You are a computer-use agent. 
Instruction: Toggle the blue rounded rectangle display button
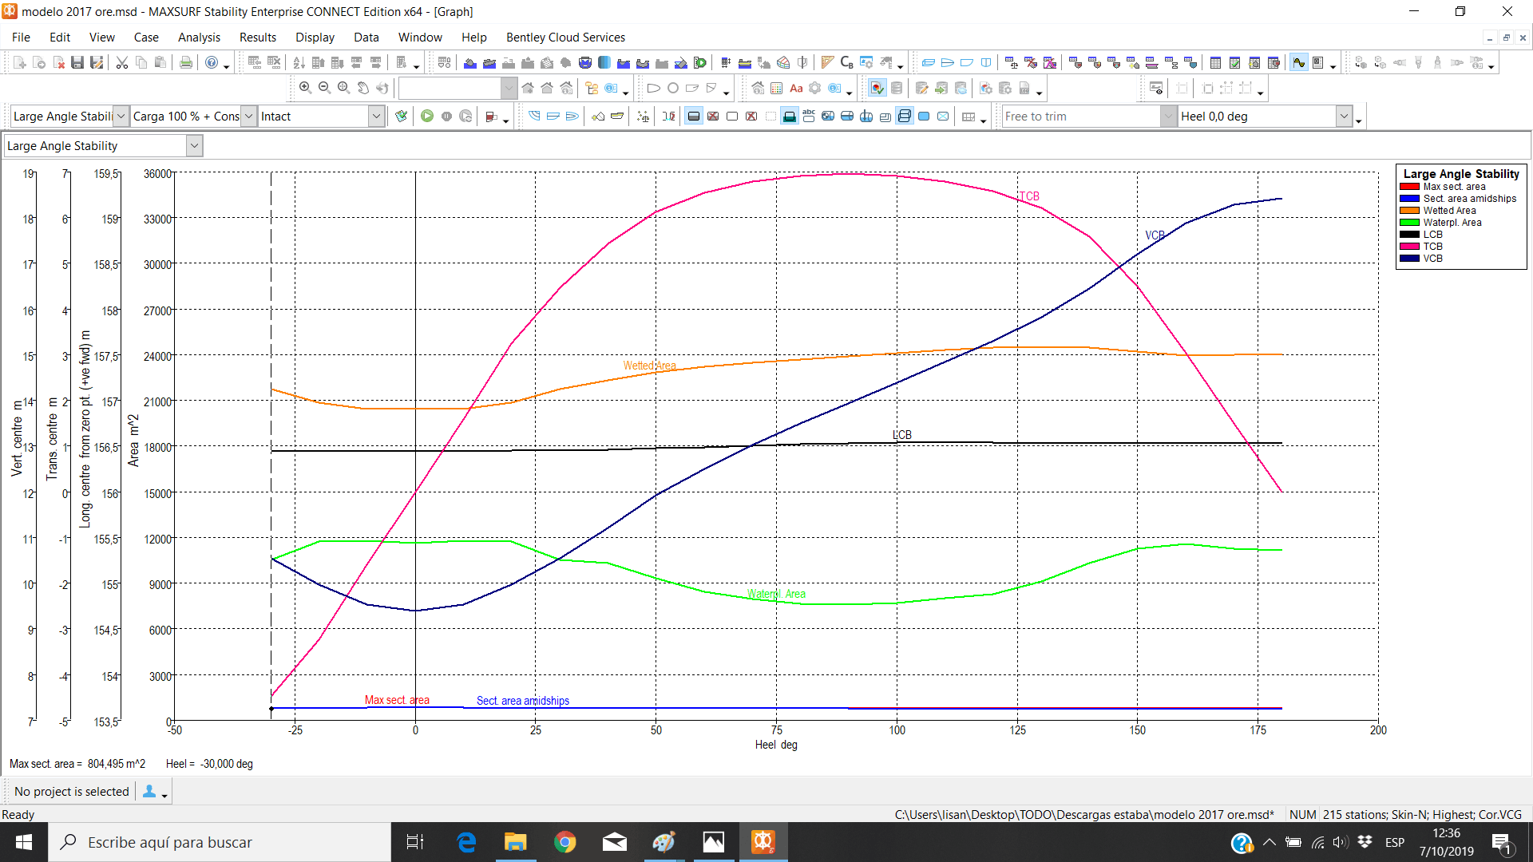[924, 117]
